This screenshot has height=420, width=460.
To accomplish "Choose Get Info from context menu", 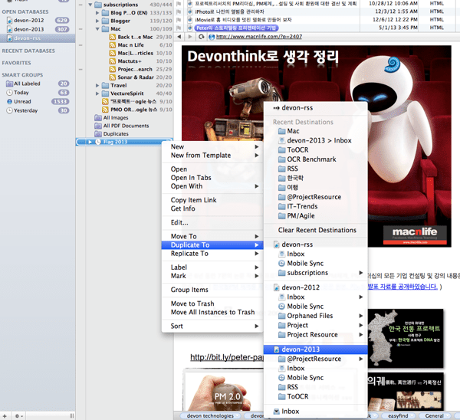I will click(182, 208).
